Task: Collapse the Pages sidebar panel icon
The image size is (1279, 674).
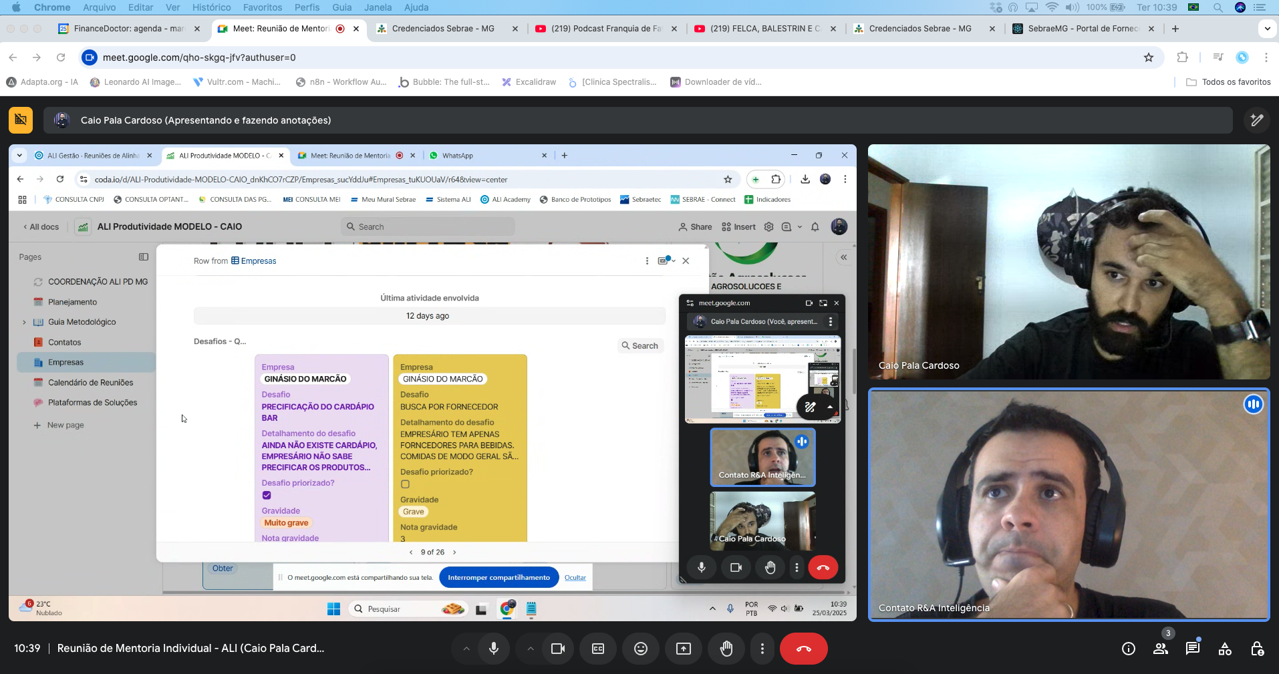Action: pyautogui.click(x=144, y=257)
